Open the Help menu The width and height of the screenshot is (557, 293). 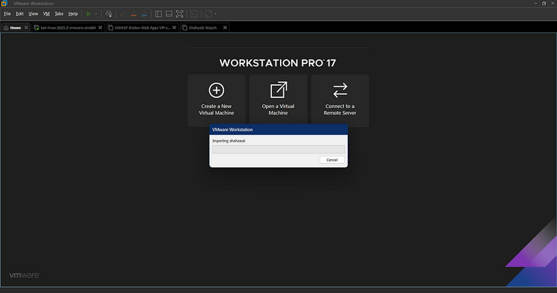(73, 14)
